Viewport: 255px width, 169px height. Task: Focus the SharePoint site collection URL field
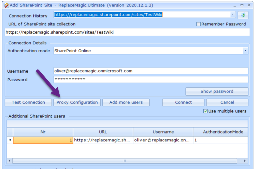pyautogui.click(x=127, y=32)
